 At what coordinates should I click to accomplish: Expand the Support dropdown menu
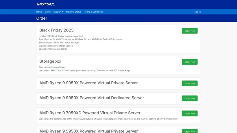pos(58,12)
